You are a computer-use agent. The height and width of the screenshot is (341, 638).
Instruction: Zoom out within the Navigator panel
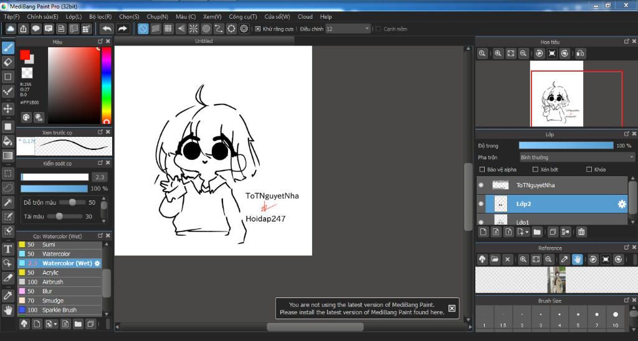523,54
